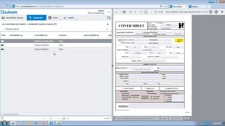
Task: Expand the Lists dropdown arrow
Action: point(60,19)
